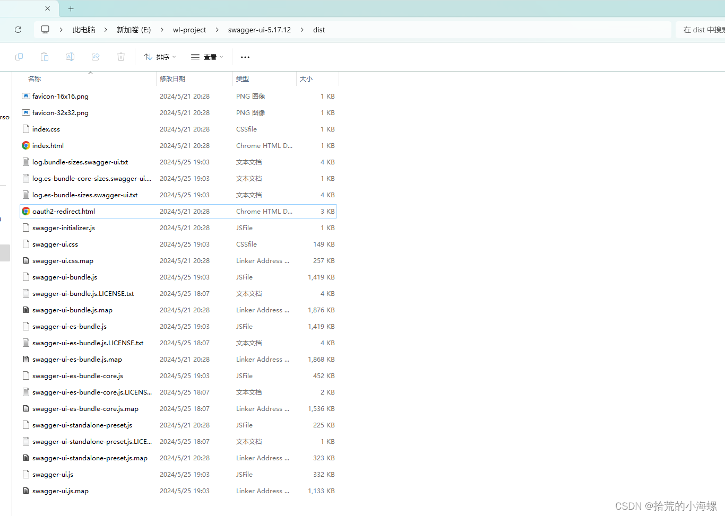Screen dimensions: 725x516
Task: Click the rename icon in toolbar
Action: coord(70,57)
